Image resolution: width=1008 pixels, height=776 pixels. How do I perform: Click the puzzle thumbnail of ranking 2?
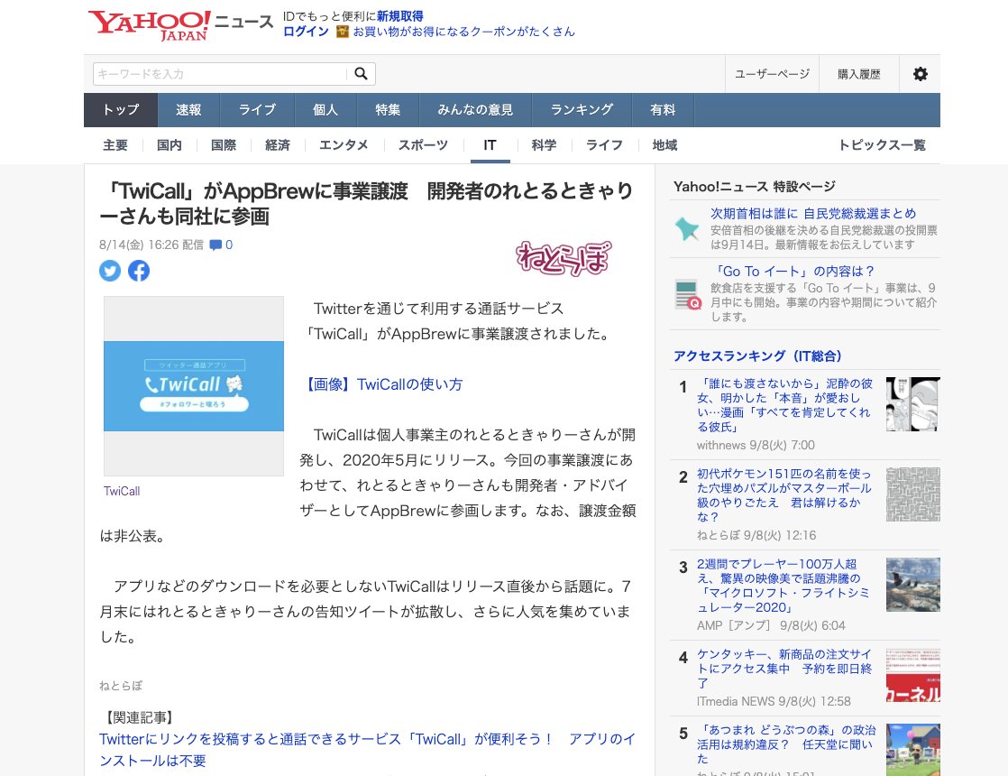click(912, 494)
